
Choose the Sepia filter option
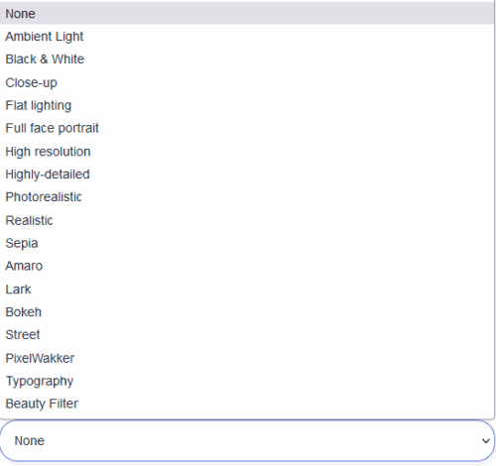click(x=247, y=243)
